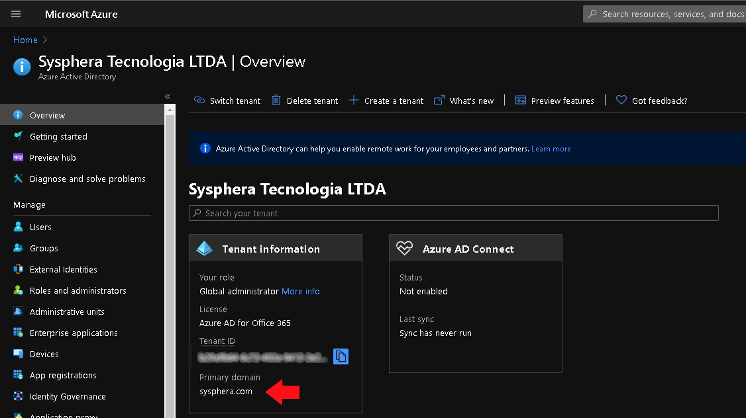The width and height of the screenshot is (746, 418).
Task: Click the Roles and administrators icon
Action: pyautogui.click(x=18, y=290)
